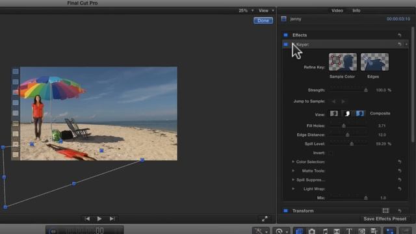Switch to the Video inspector tab
The height and width of the screenshot is (234, 416).
[337, 10]
